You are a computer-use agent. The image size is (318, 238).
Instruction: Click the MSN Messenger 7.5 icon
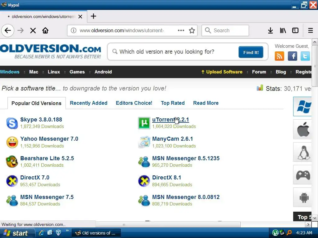pos(12,201)
